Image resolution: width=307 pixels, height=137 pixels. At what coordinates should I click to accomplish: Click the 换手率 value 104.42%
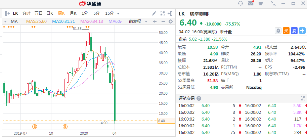tap(297, 54)
